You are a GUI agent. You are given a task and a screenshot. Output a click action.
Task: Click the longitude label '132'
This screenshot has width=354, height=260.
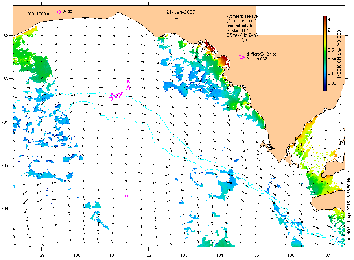pyautogui.click(x=148, y=255)
